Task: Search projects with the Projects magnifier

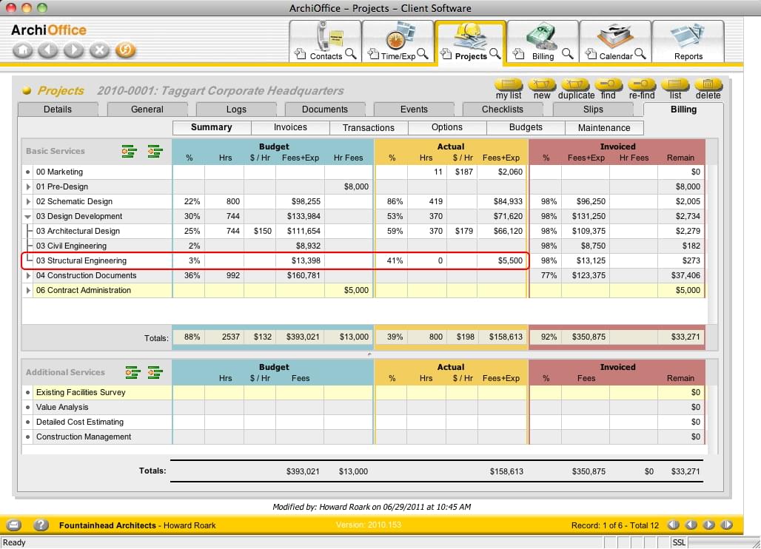Action: (495, 54)
